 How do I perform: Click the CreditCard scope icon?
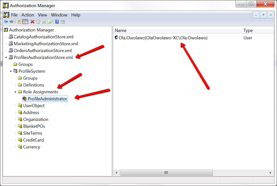tap(20, 140)
